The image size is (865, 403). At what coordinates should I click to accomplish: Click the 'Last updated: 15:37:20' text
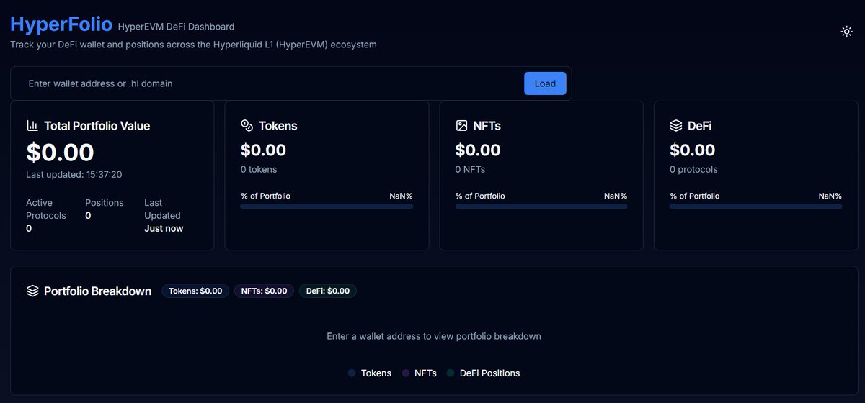click(74, 174)
